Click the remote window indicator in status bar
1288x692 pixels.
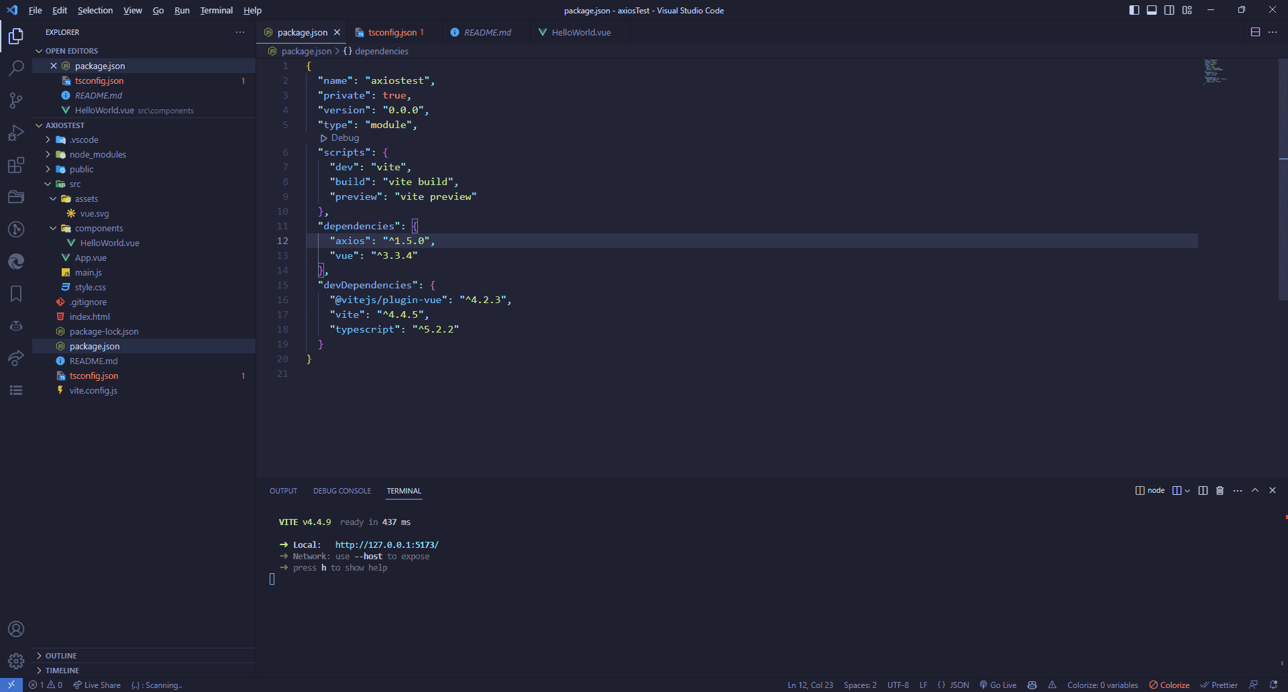[x=11, y=685]
